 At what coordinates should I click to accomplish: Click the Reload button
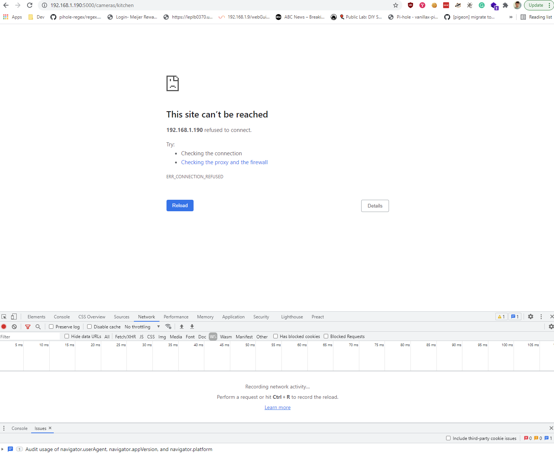[x=180, y=205]
